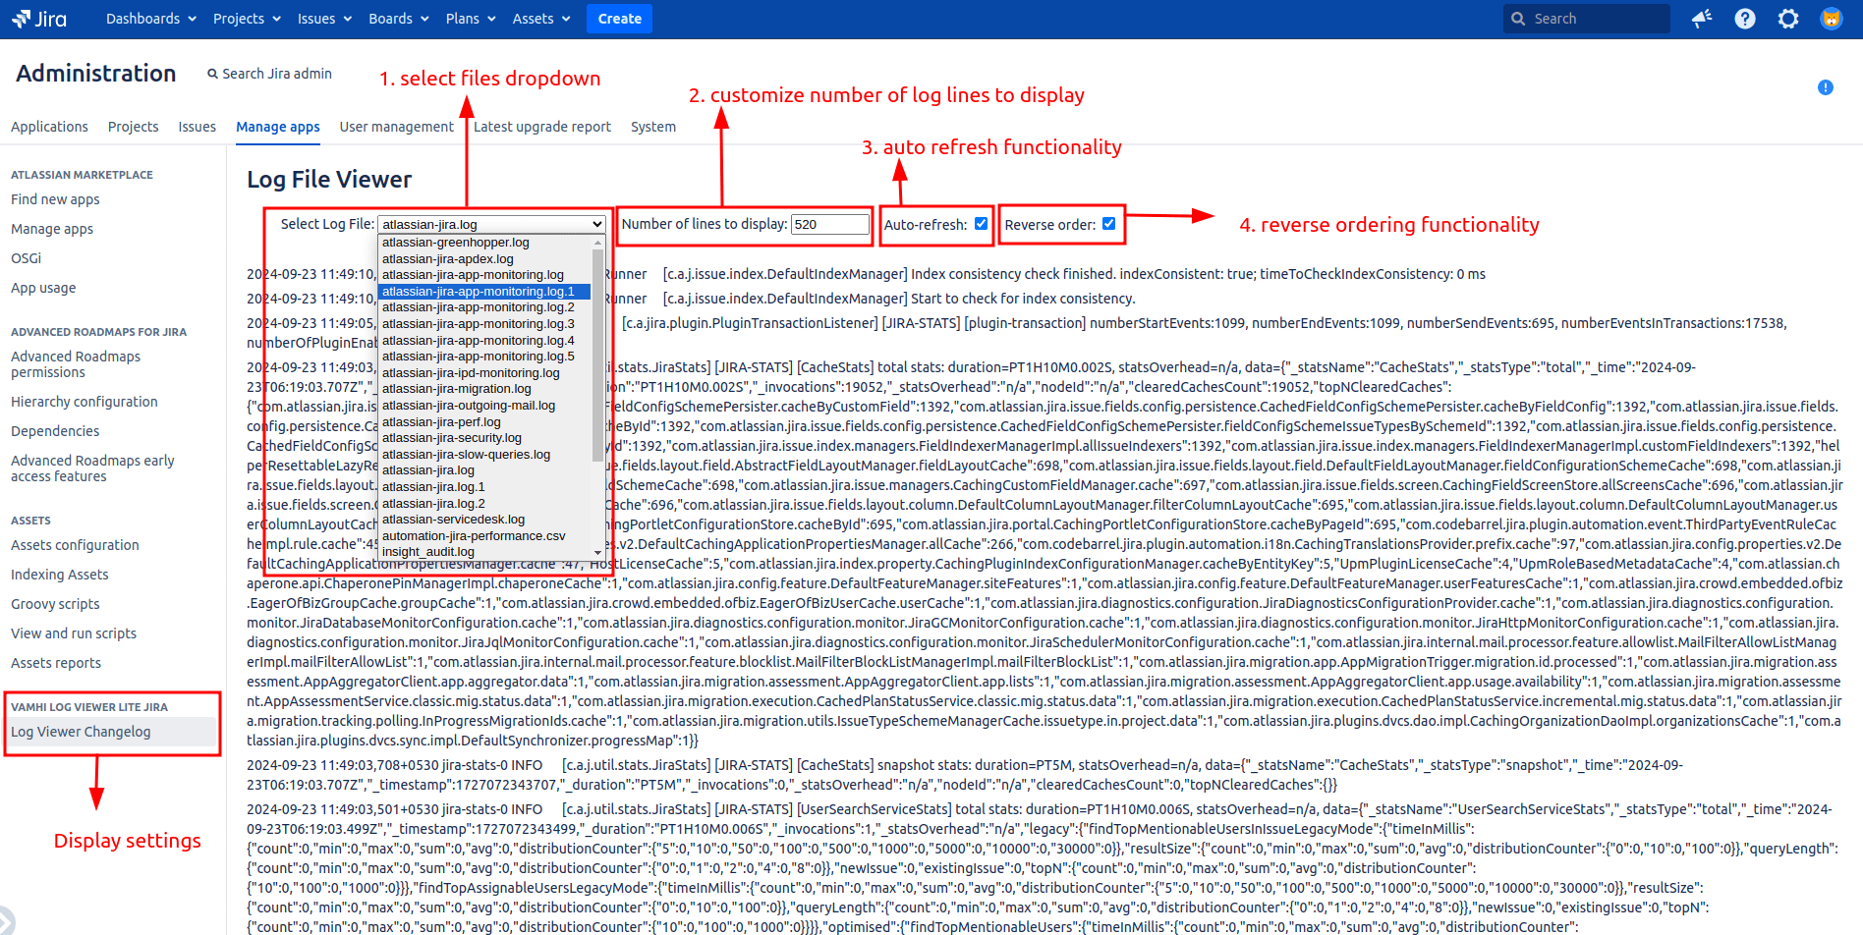Open the Select Log File dropdown
The width and height of the screenshot is (1863, 935).
tap(491, 225)
